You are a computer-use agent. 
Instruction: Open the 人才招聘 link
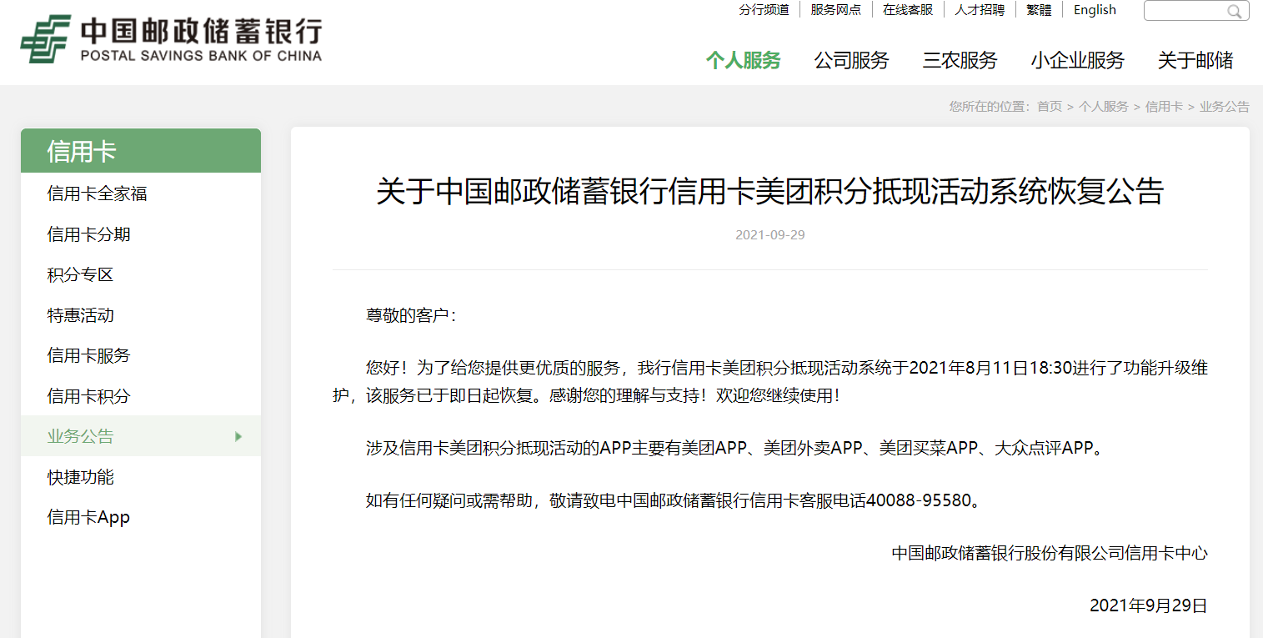[x=980, y=10]
